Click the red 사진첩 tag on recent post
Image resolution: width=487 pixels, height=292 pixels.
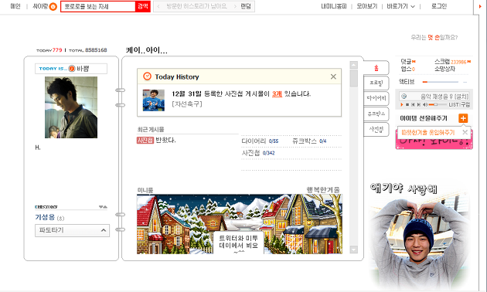pyautogui.click(x=145, y=141)
